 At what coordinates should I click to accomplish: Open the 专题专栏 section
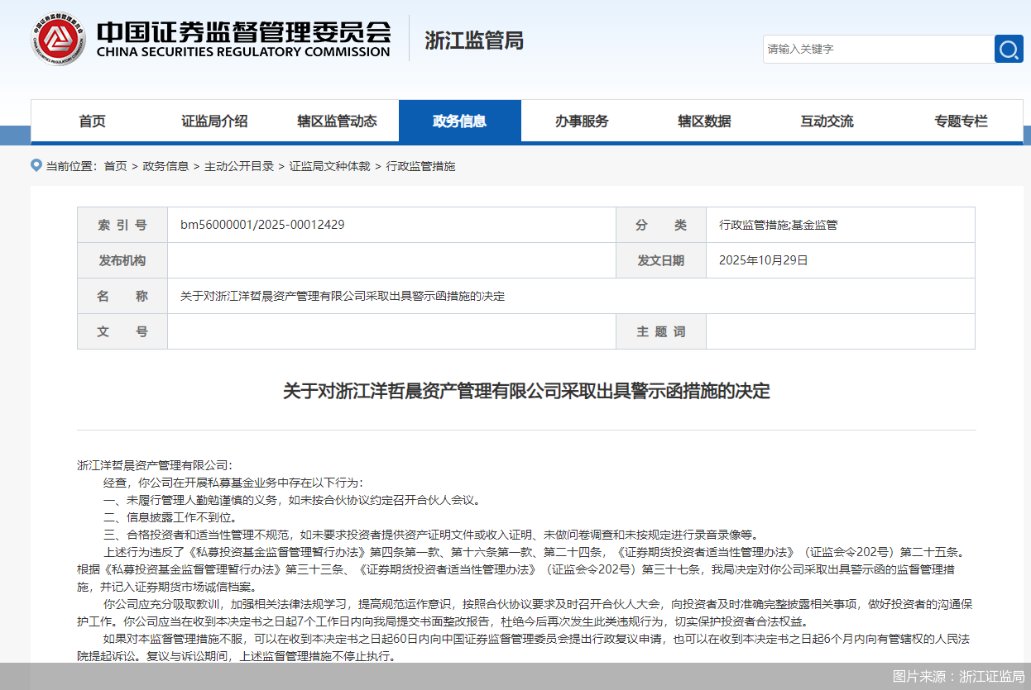pos(960,121)
